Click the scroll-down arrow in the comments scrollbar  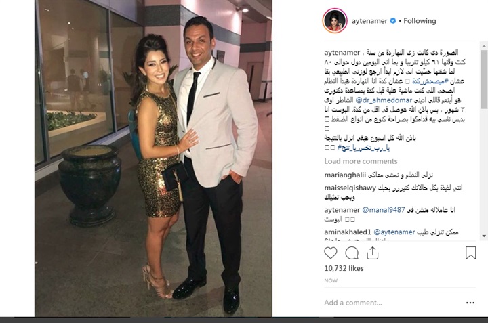click(484, 236)
